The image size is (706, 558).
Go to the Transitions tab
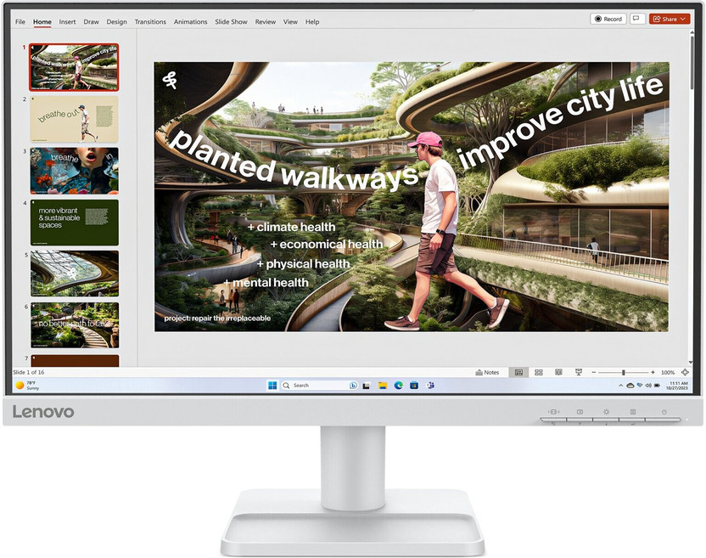[x=150, y=21]
